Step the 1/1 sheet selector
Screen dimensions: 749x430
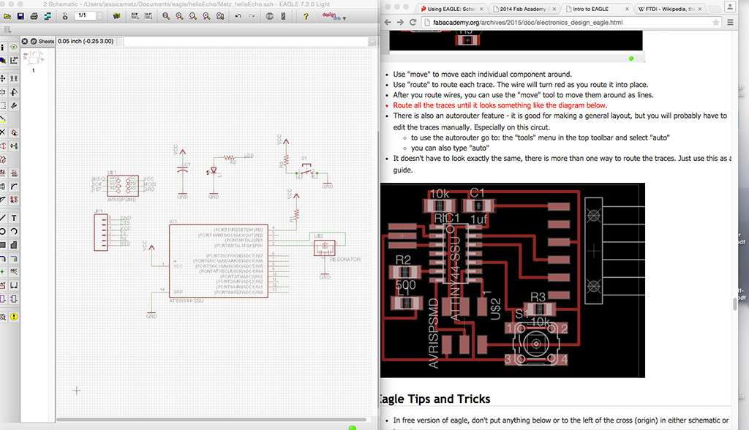(99, 16)
